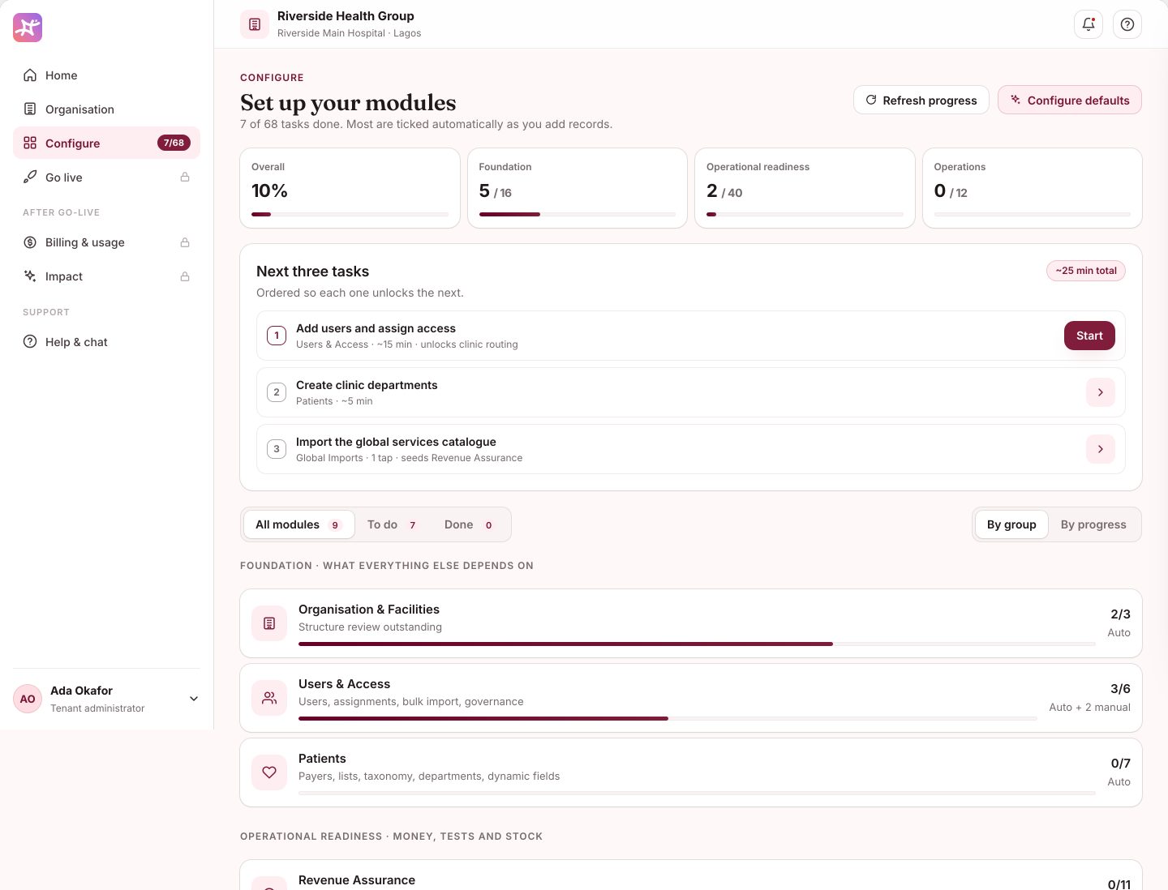Click the Riverside Health Group organisation icon

coord(255,24)
